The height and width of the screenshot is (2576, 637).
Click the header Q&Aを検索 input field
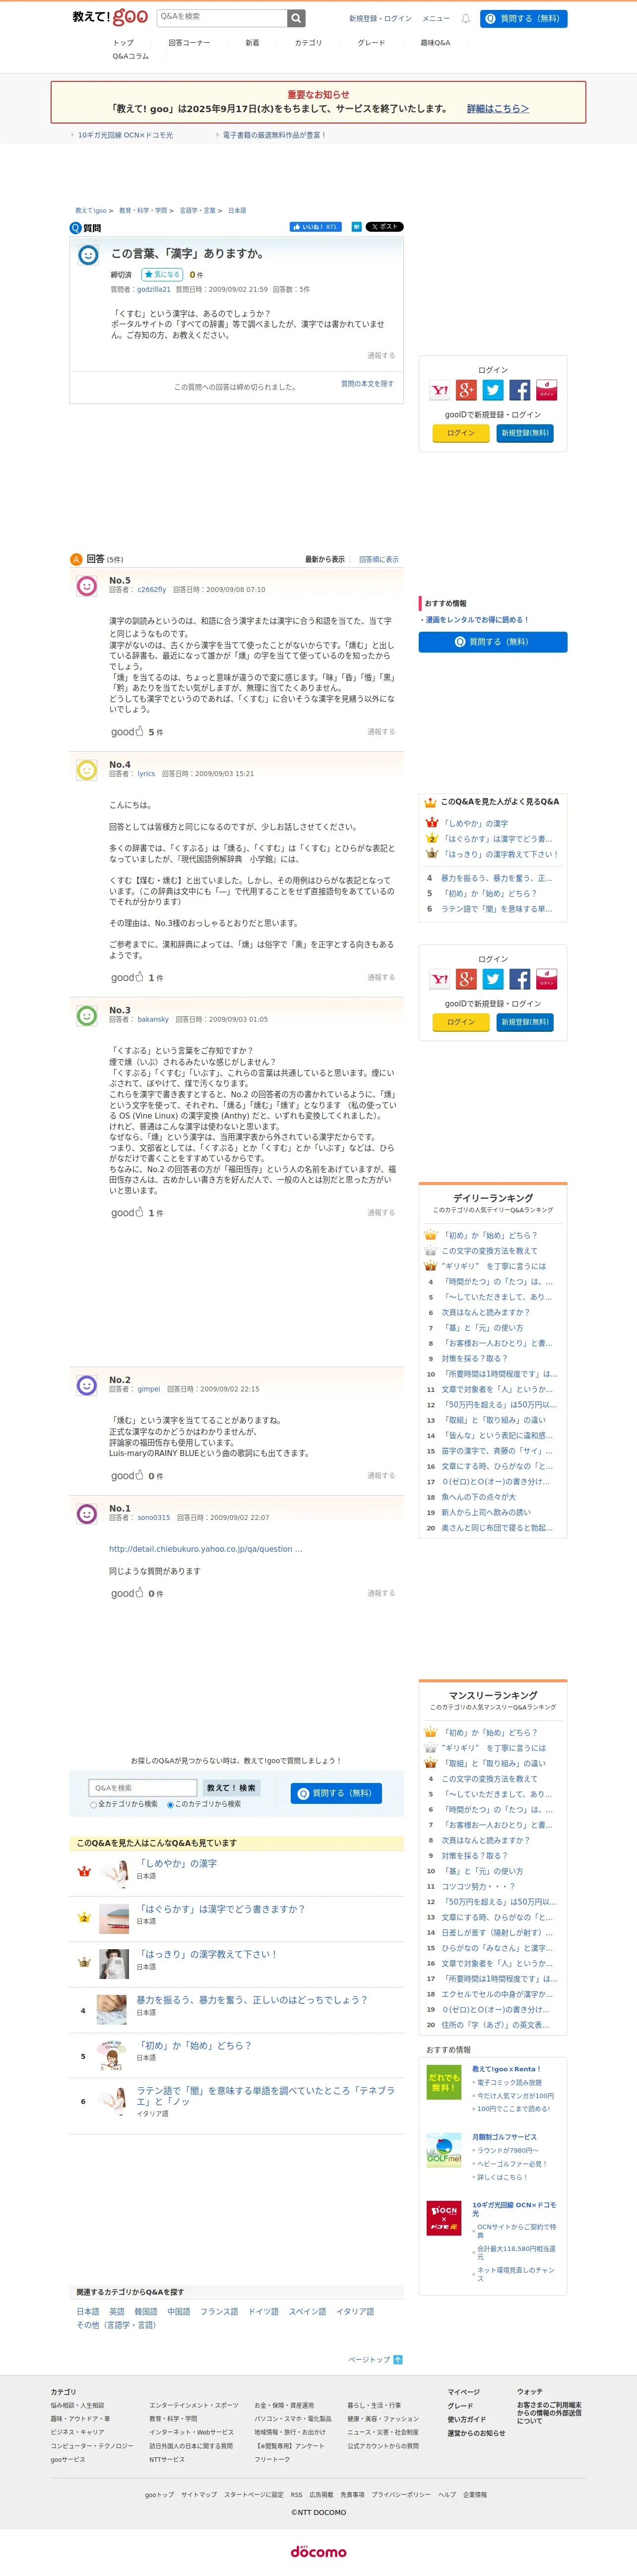point(222,18)
